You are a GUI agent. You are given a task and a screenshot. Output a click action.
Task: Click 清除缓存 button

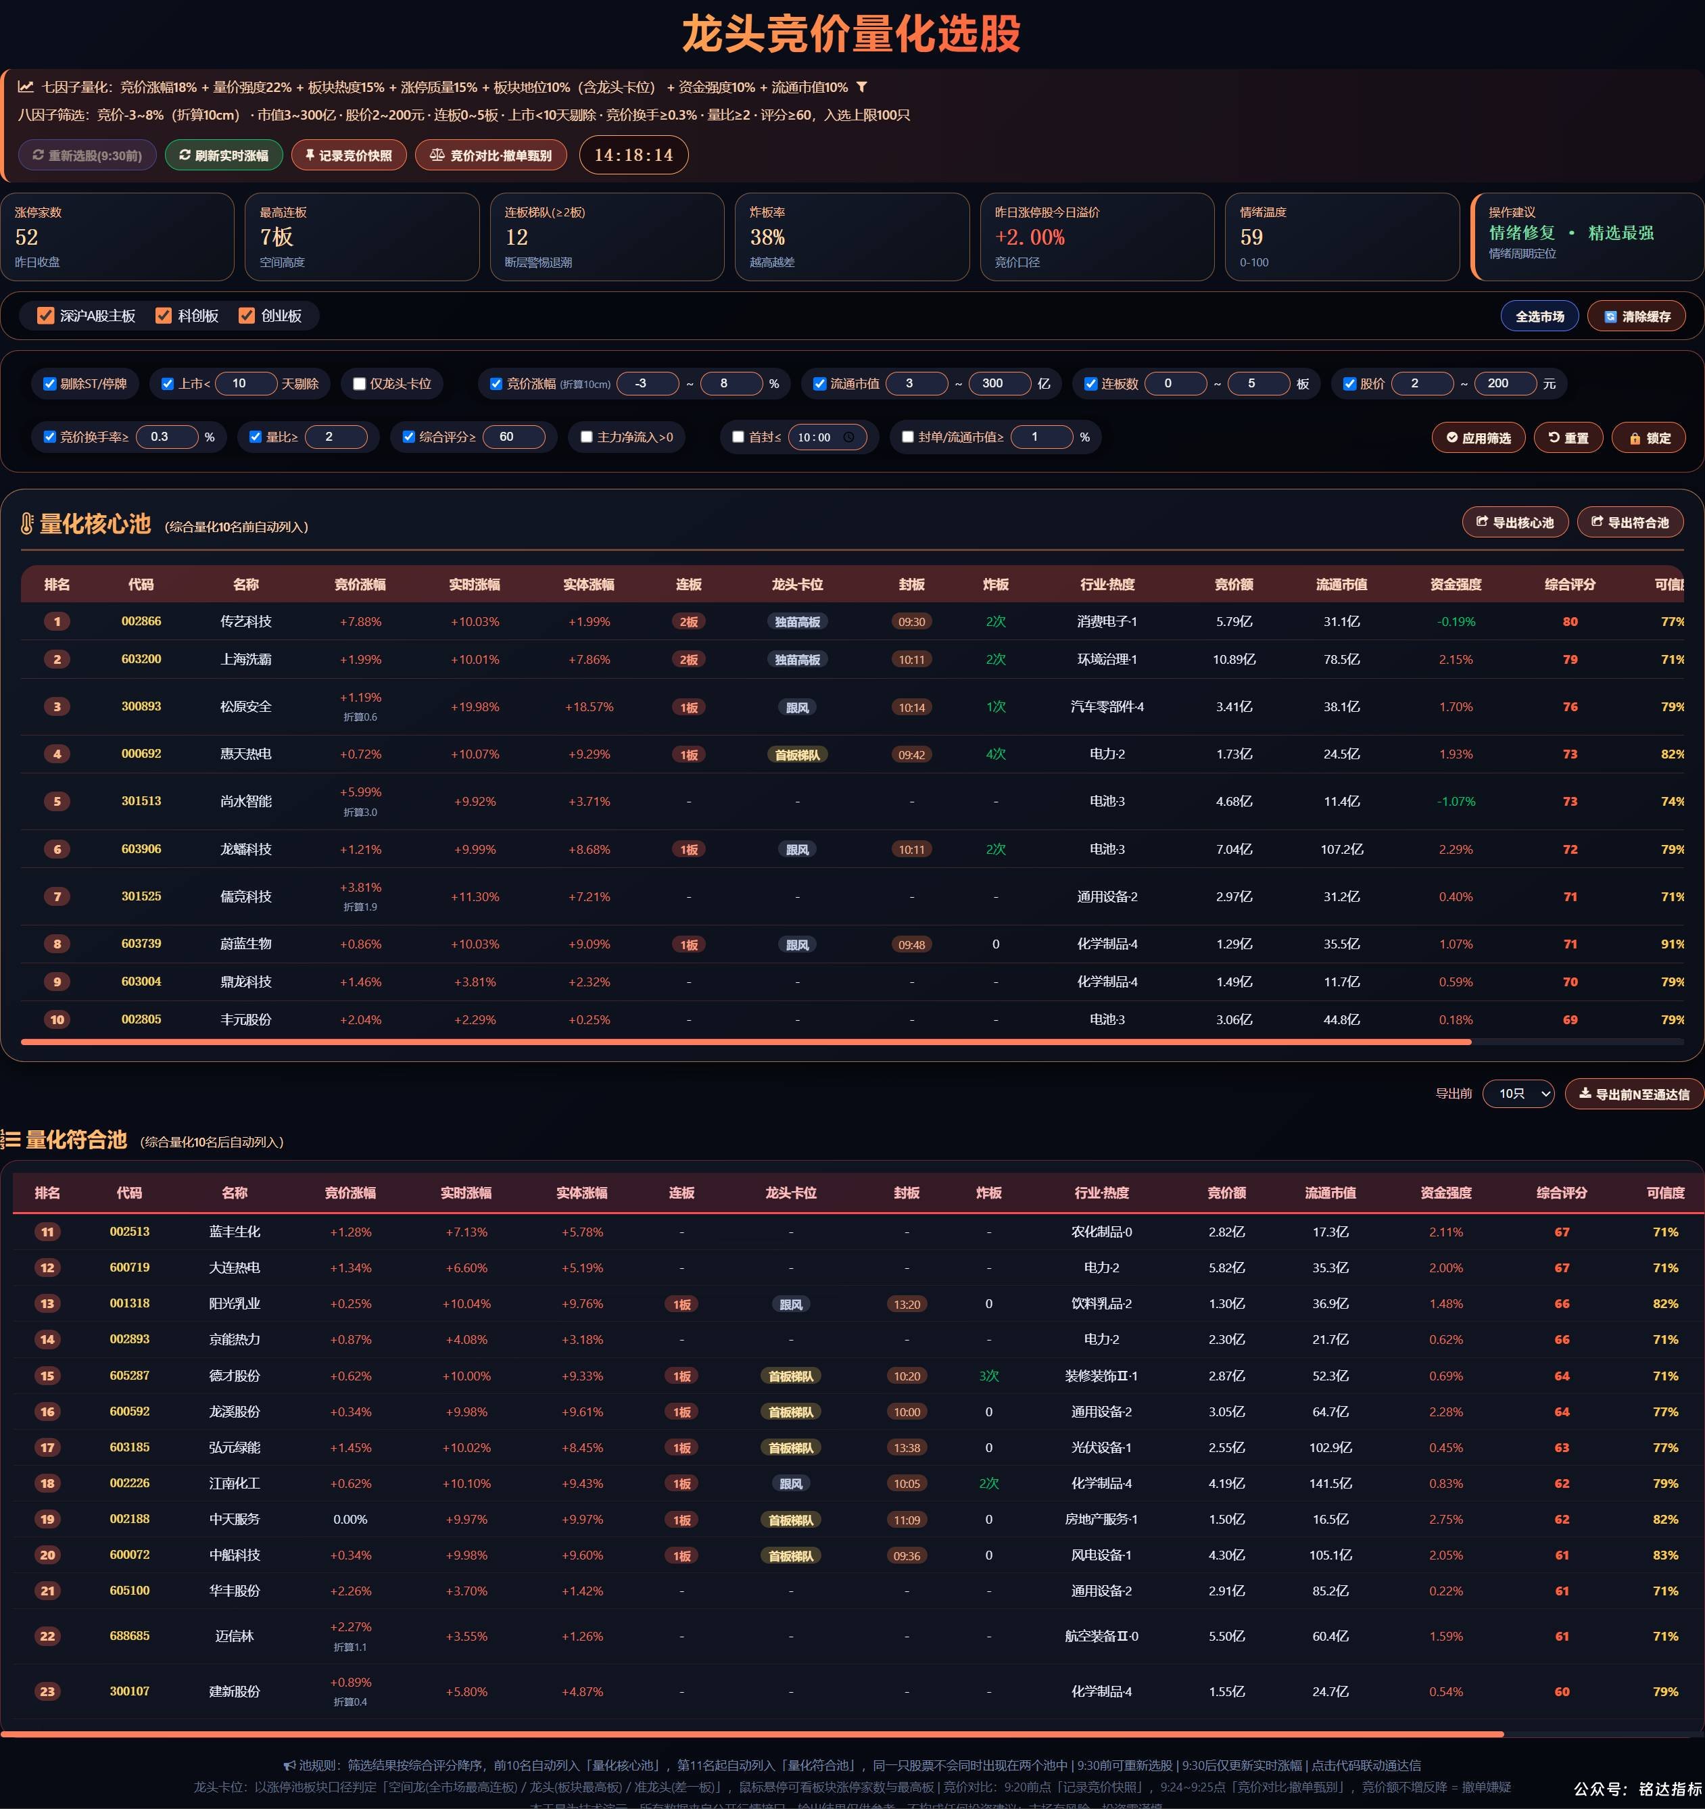tap(1636, 316)
